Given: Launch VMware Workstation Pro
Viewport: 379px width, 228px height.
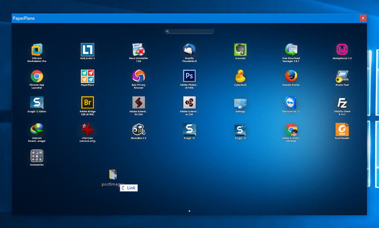Looking at the screenshot, I should [37, 50].
